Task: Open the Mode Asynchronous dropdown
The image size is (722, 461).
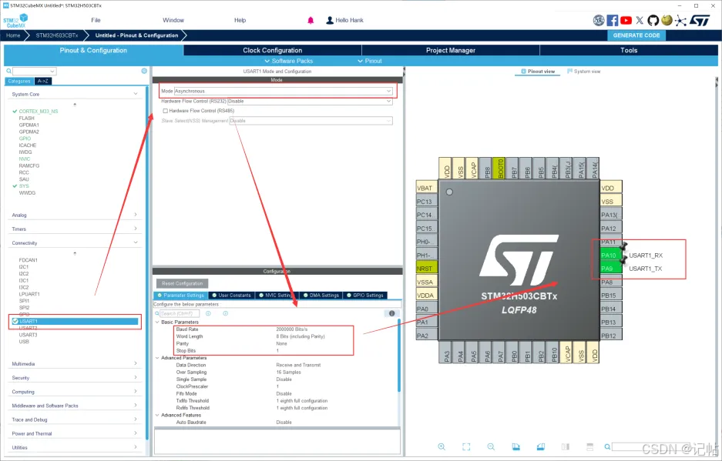Action: click(x=284, y=91)
